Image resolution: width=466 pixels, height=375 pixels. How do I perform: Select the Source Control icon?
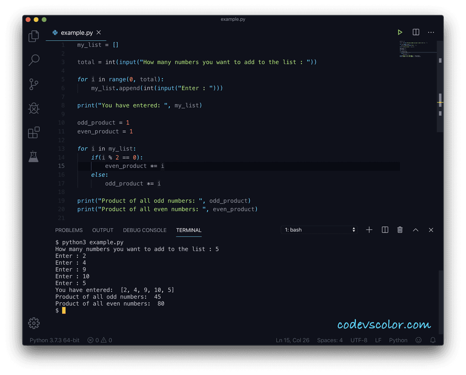[33, 84]
